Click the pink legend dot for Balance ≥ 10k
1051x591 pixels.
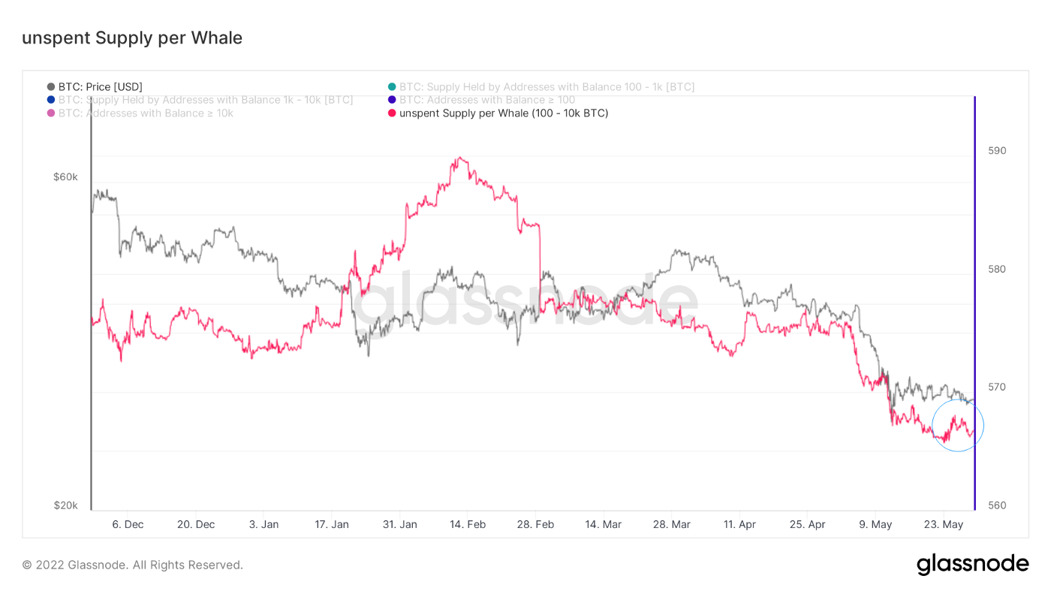click(x=51, y=113)
